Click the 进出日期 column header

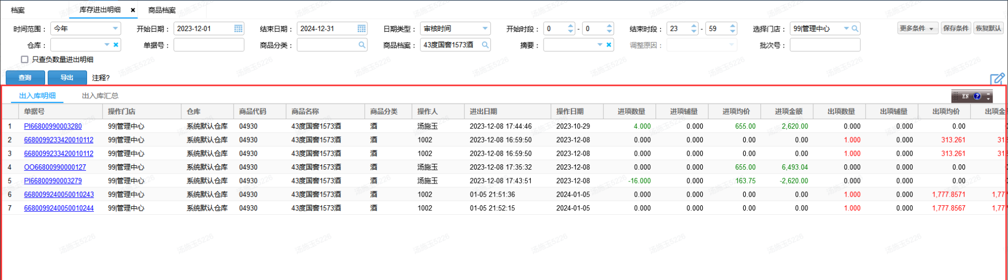(507, 111)
